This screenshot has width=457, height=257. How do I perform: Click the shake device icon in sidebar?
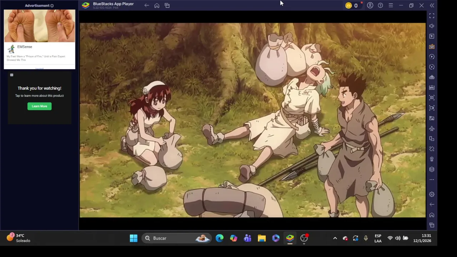(432, 149)
